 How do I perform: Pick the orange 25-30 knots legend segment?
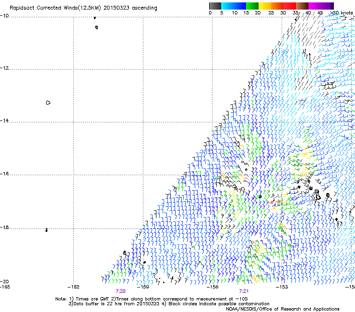coord(277,6)
